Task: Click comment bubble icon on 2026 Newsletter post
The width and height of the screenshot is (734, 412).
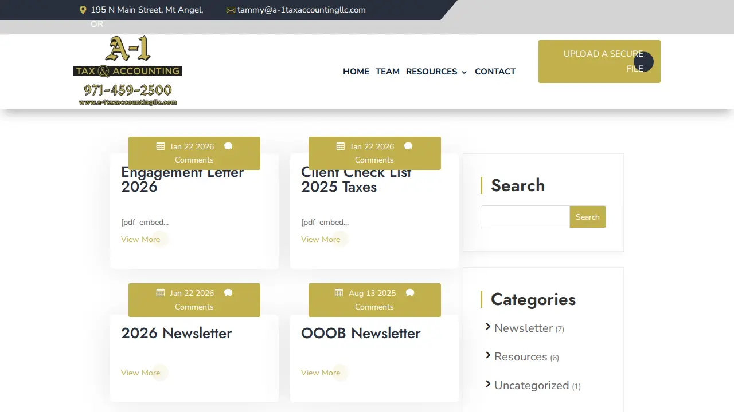Action: point(228,293)
